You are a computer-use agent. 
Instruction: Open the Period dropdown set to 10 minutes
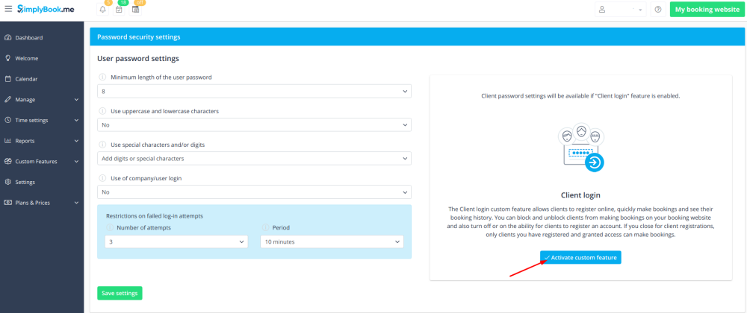pyautogui.click(x=332, y=241)
